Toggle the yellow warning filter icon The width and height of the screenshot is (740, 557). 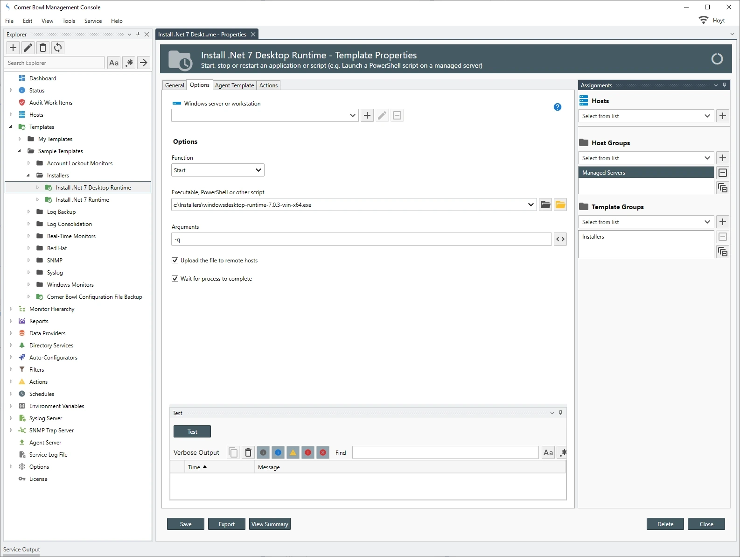[293, 452]
